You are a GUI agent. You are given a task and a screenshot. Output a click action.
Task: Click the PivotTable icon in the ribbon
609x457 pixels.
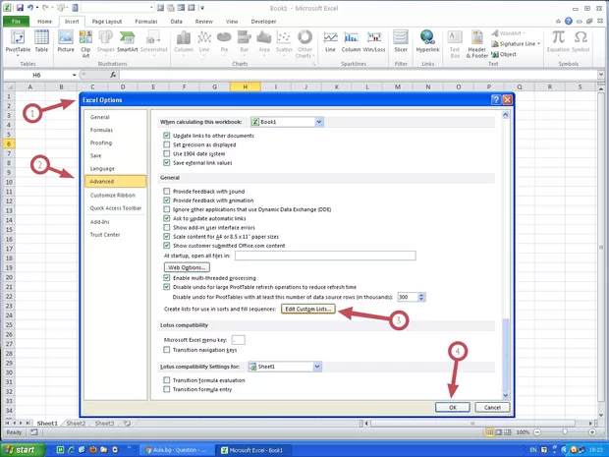tap(16, 39)
